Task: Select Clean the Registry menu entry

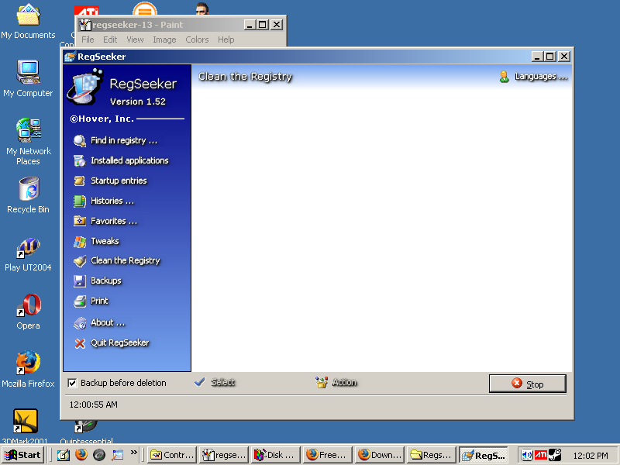Action: [125, 261]
